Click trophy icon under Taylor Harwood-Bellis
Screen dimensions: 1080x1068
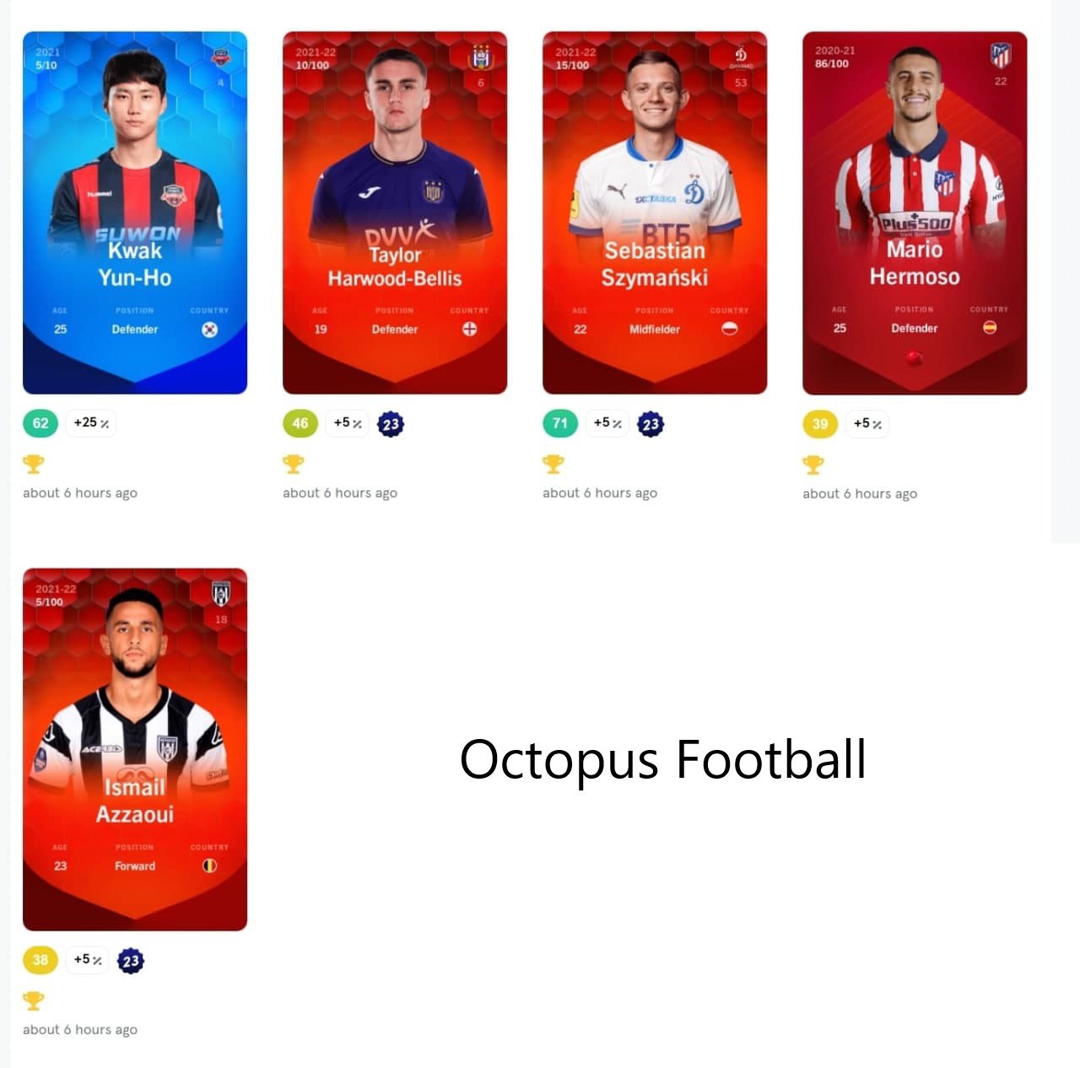[294, 464]
